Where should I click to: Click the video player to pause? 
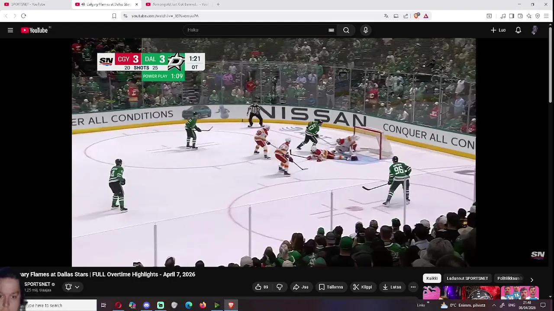coord(274,152)
